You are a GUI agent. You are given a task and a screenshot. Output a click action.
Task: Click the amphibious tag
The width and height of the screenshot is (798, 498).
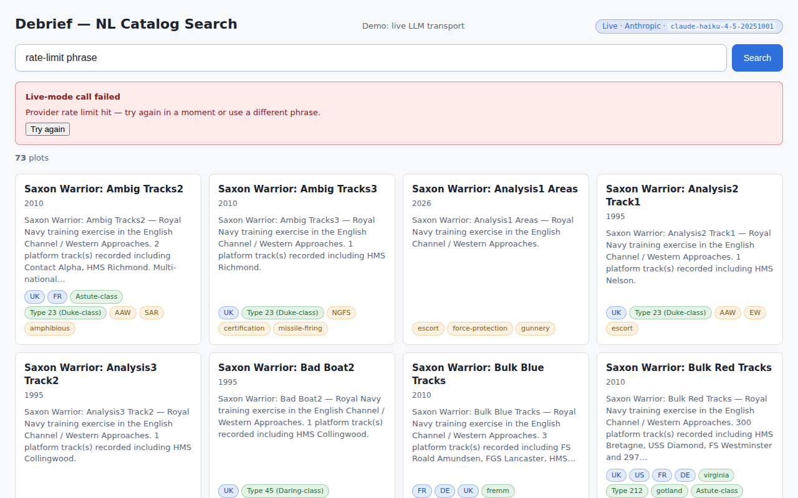pos(50,328)
